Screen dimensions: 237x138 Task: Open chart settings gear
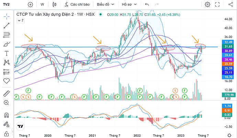[207, 4]
